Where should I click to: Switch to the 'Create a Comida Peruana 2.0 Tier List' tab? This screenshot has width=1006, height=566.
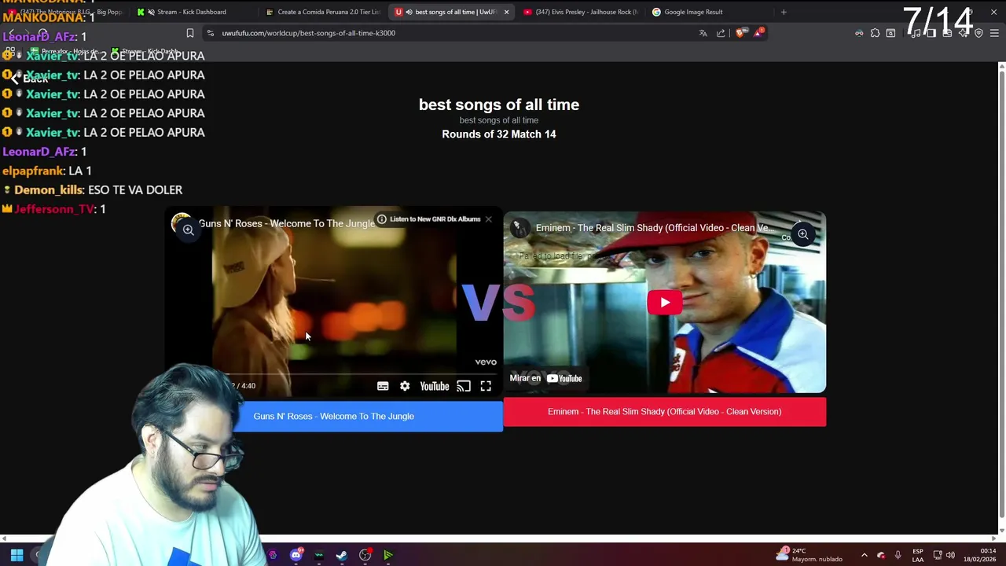click(x=322, y=12)
